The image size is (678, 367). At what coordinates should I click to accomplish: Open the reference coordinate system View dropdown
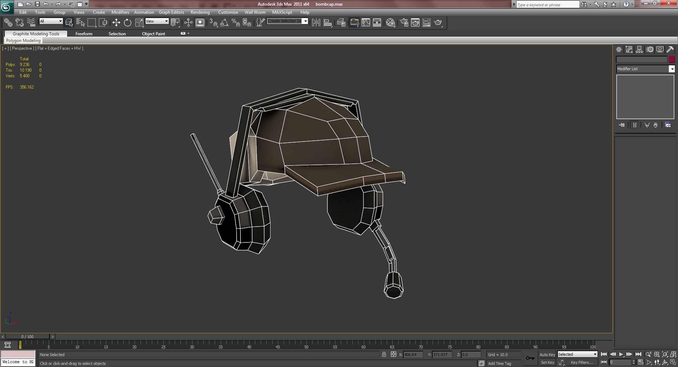[x=157, y=21]
